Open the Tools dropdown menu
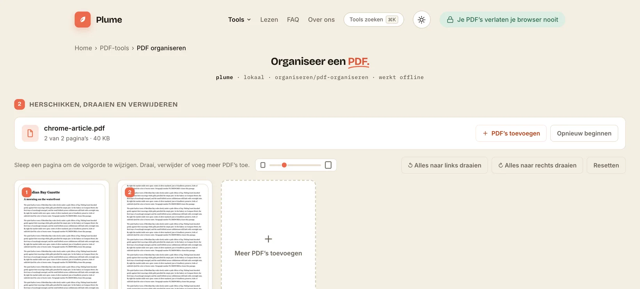Screen dimensions: 640x289 pos(239,20)
